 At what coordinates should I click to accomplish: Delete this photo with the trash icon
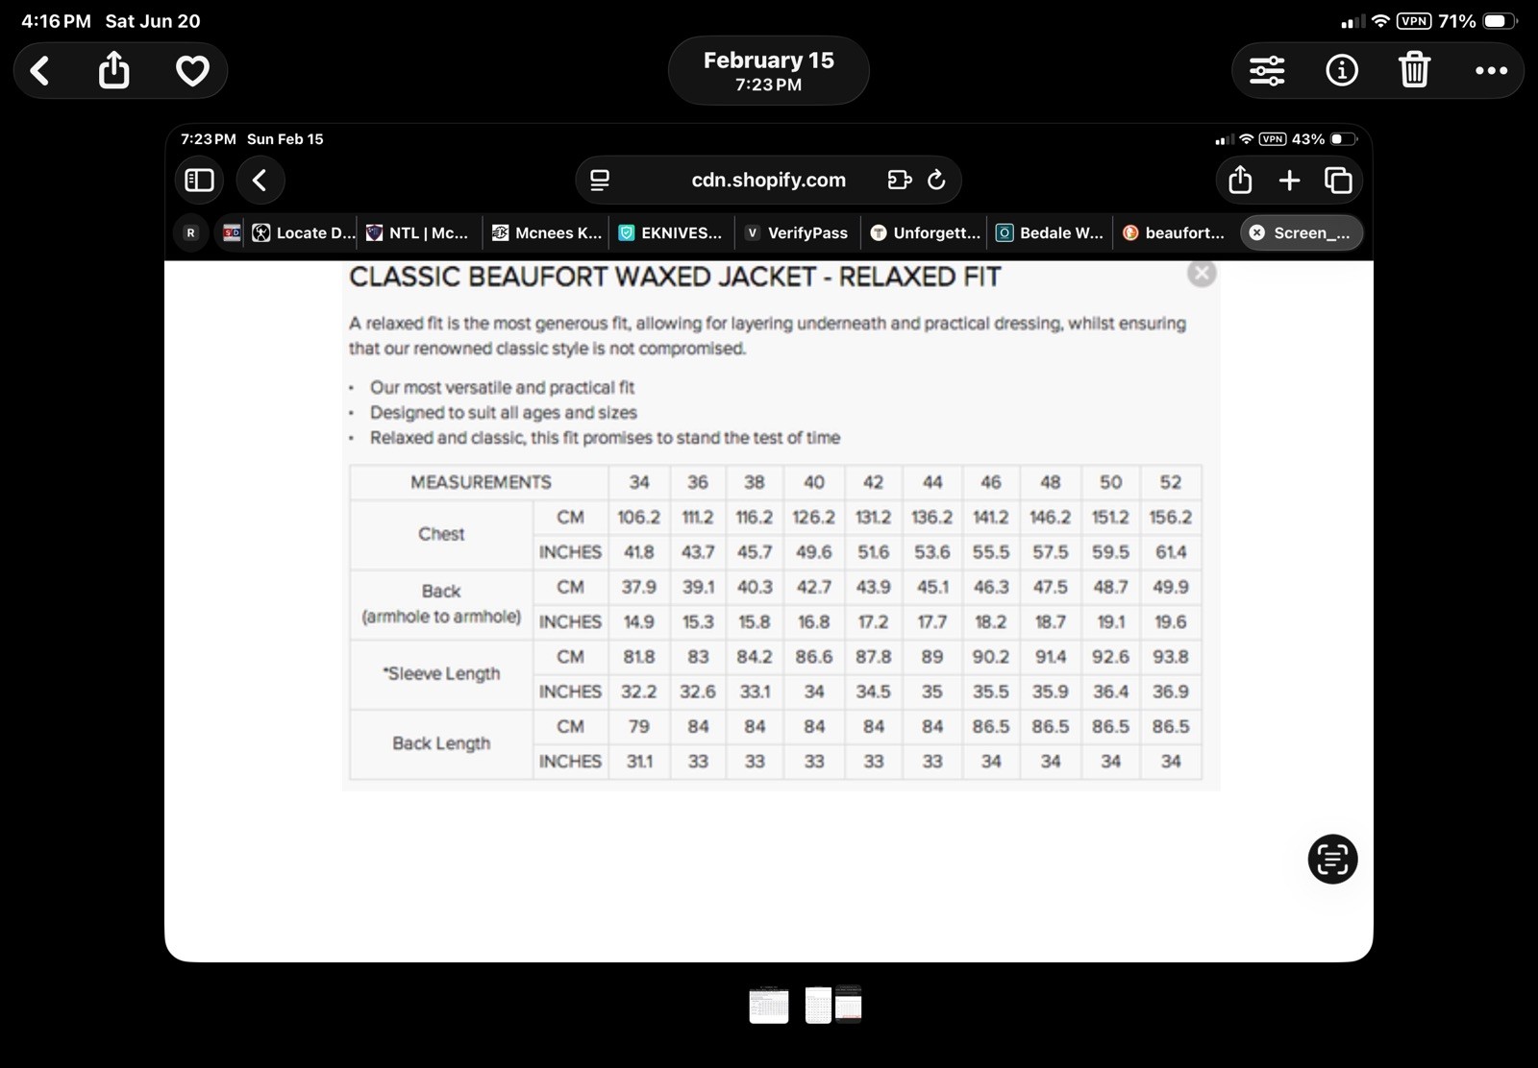(1414, 69)
